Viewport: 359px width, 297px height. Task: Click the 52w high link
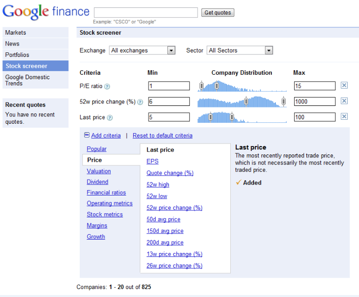pyautogui.click(x=158, y=185)
